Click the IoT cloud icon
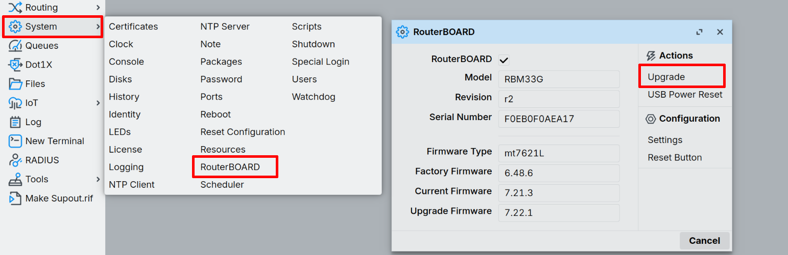The image size is (788, 255). pyautogui.click(x=15, y=103)
